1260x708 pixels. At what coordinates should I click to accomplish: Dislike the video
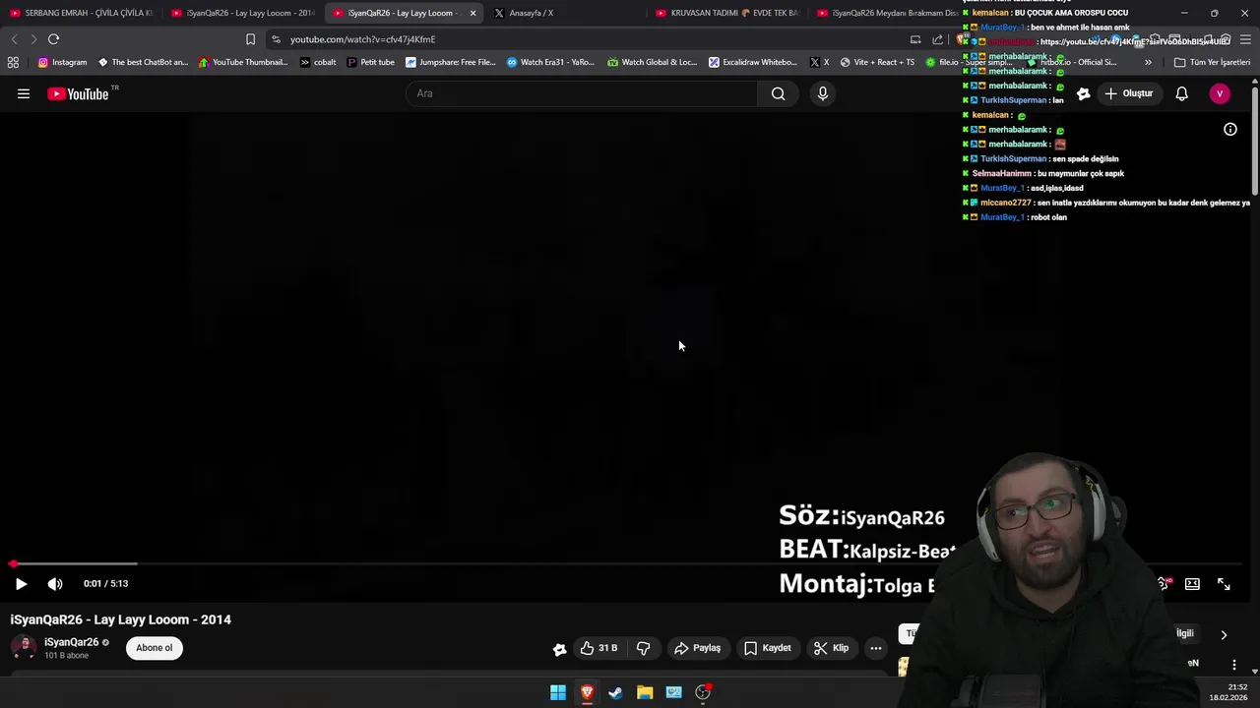point(643,648)
